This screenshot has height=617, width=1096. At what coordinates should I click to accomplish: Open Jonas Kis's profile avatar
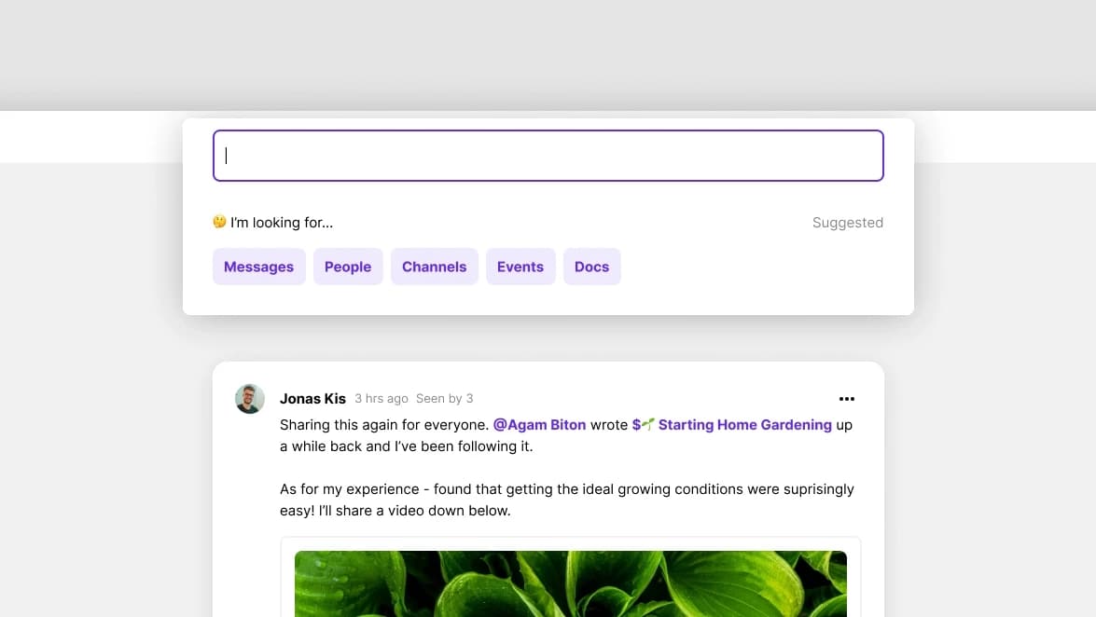[250, 399]
